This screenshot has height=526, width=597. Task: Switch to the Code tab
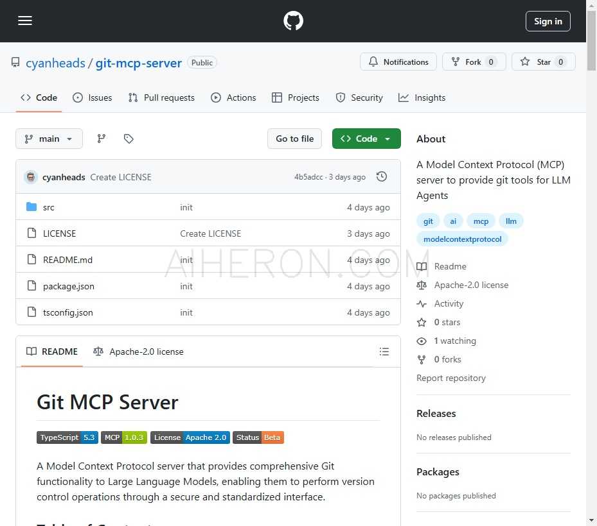tap(39, 98)
